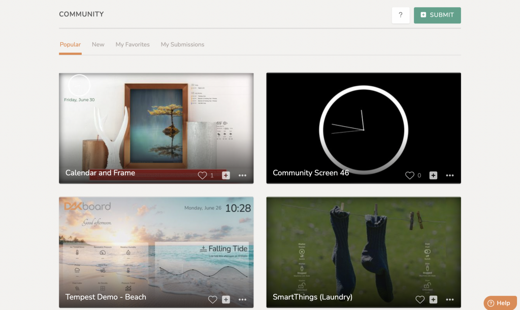Click the plus icon on Tempest Demo - Beach
Image resolution: width=520 pixels, height=310 pixels.
tap(225, 299)
